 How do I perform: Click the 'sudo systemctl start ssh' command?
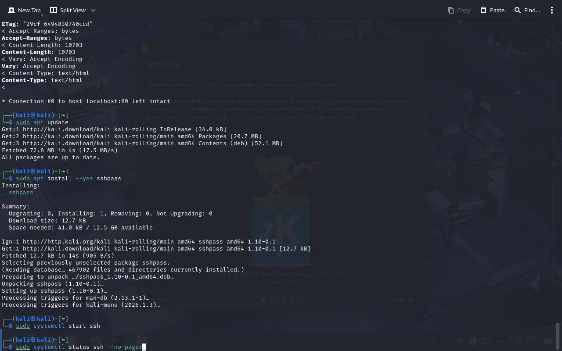pyautogui.click(x=58, y=326)
